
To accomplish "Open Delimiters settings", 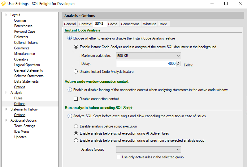I will point(21,37).
